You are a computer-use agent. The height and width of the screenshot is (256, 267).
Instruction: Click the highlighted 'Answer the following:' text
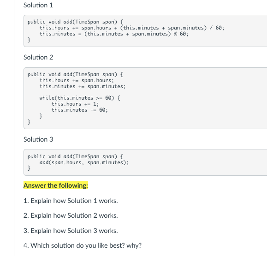tap(56, 185)
